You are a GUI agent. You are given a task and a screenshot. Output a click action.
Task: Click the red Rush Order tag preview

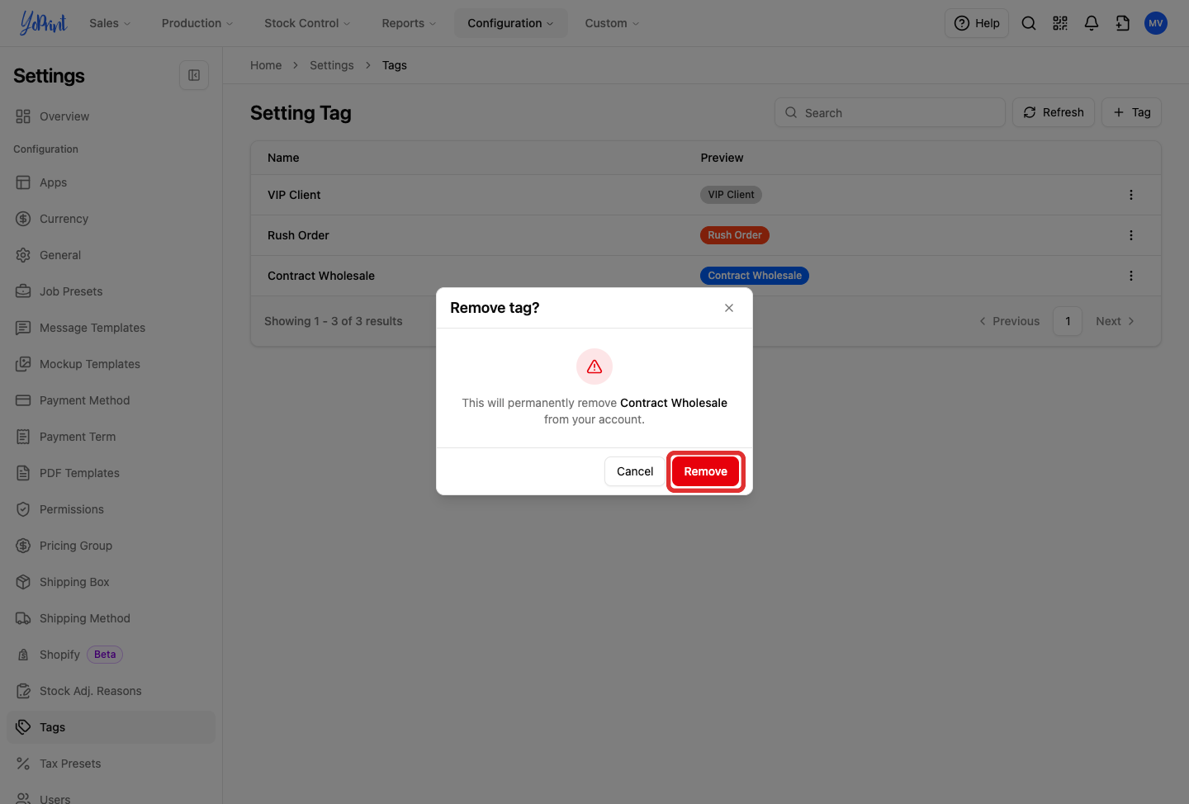735,235
